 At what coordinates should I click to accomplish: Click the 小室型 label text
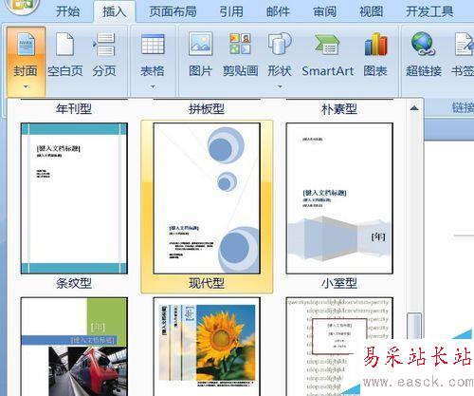point(339,283)
